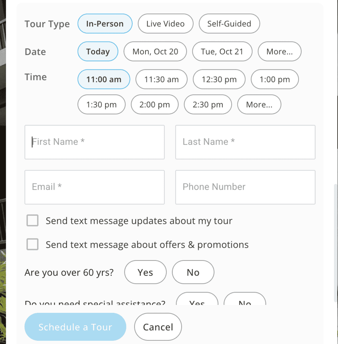This screenshot has height=344, width=338.
Task: Select Today as the tour date
Action: pos(98,52)
